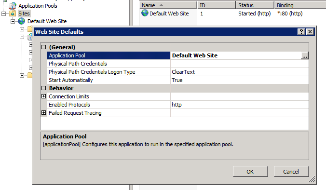Screen dimensions: 326x190
Task: Click the ClearText value cell
Action: coord(240,72)
